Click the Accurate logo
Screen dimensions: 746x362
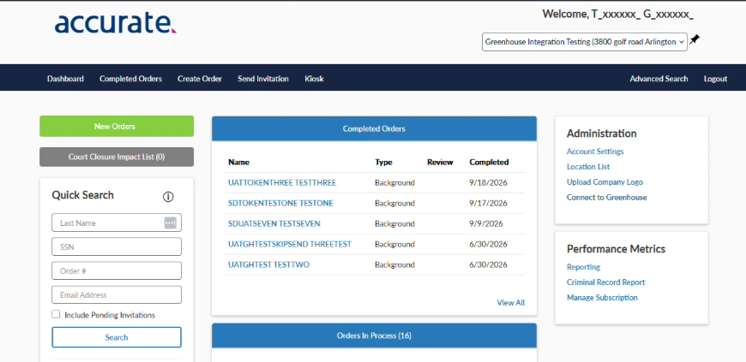click(116, 24)
